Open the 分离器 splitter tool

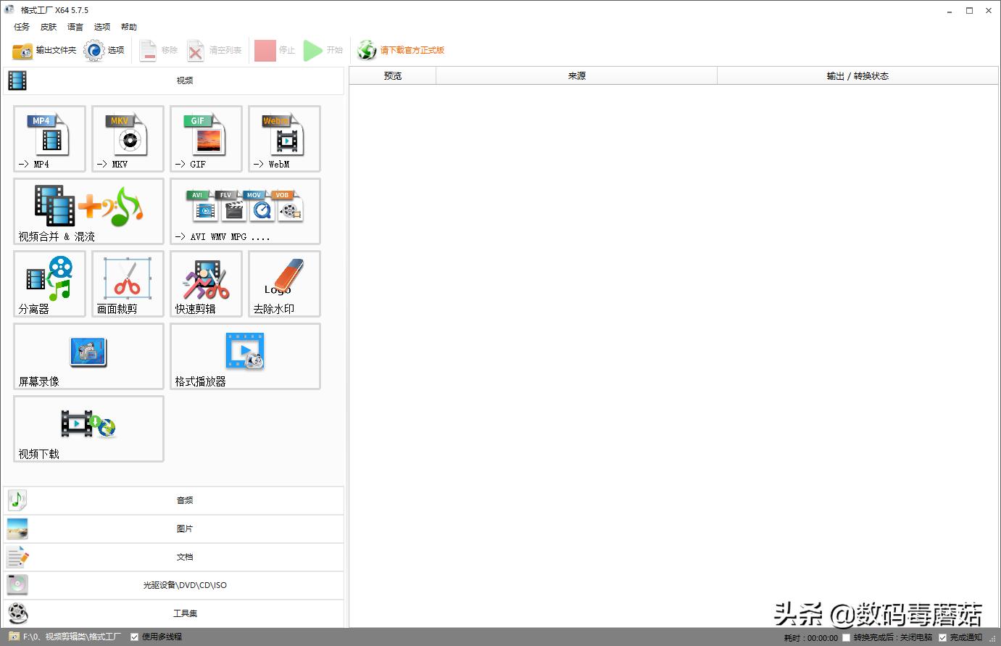pos(48,283)
